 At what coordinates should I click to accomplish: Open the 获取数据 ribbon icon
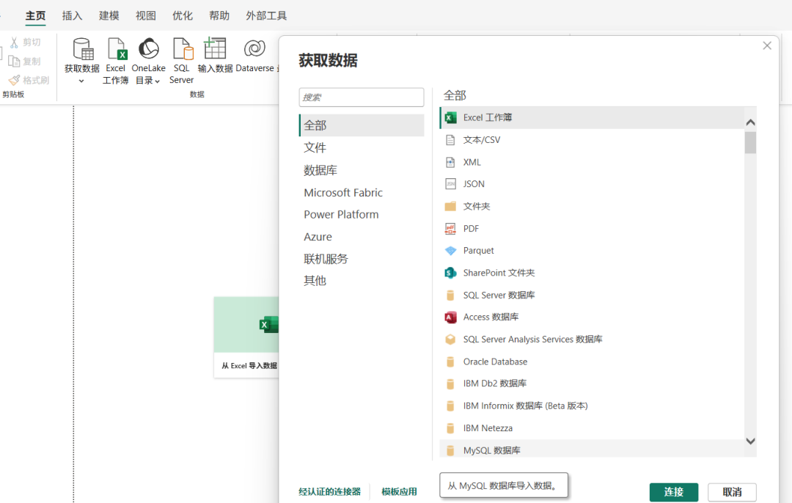(84, 49)
